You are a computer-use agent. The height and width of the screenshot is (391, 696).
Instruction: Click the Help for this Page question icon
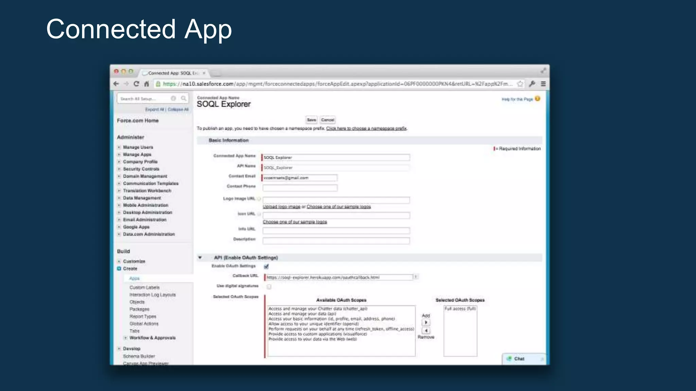(537, 99)
